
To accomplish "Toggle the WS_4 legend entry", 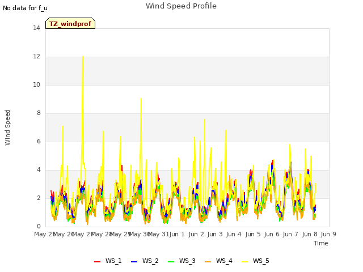I will (x=218, y=261).
